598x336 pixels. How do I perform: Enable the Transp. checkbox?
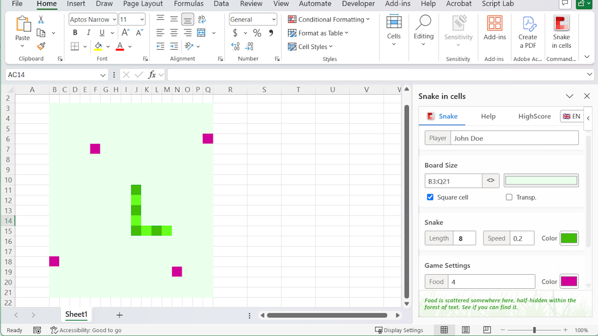[509, 197]
